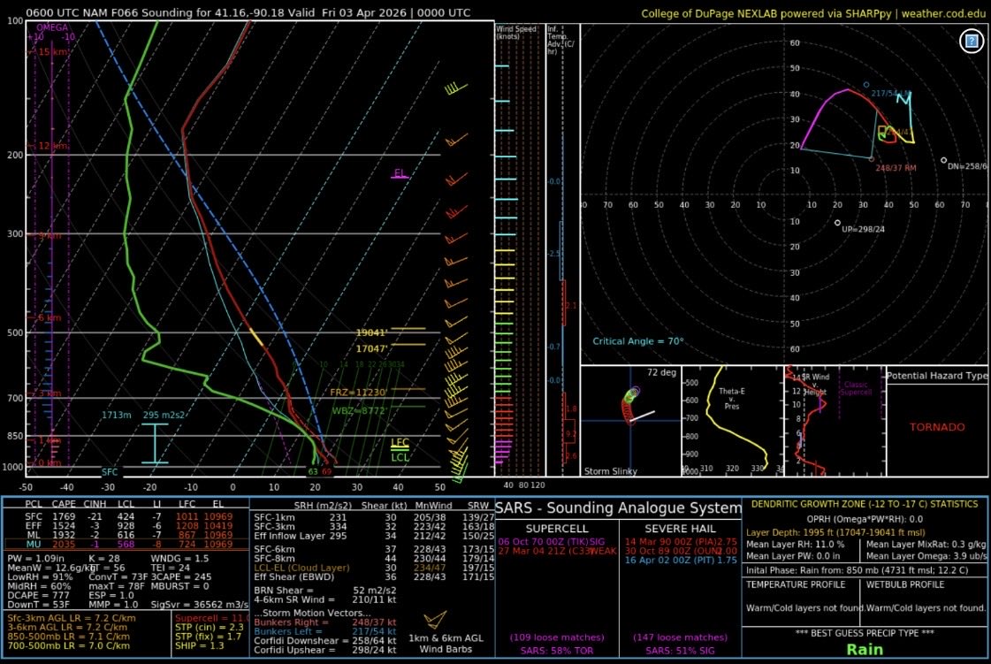Select the SFC-1km SRH row
Screen dimensions: 991x664
pos(374,517)
